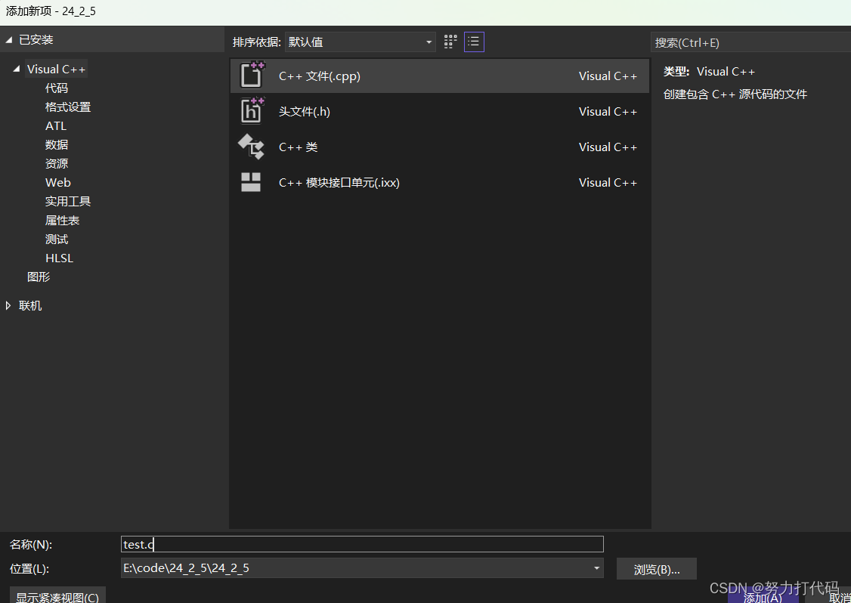Switch to list view
Image resolution: width=851 pixels, height=603 pixels.
(x=474, y=42)
